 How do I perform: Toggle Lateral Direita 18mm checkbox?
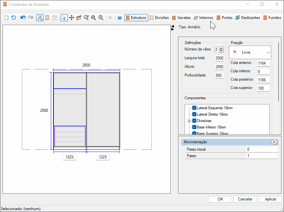pyautogui.click(x=194, y=114)
